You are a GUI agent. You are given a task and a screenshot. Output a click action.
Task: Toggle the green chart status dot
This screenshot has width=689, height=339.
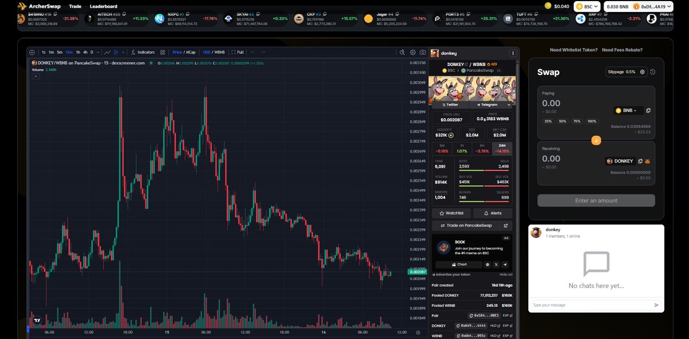tap(150, 63)
